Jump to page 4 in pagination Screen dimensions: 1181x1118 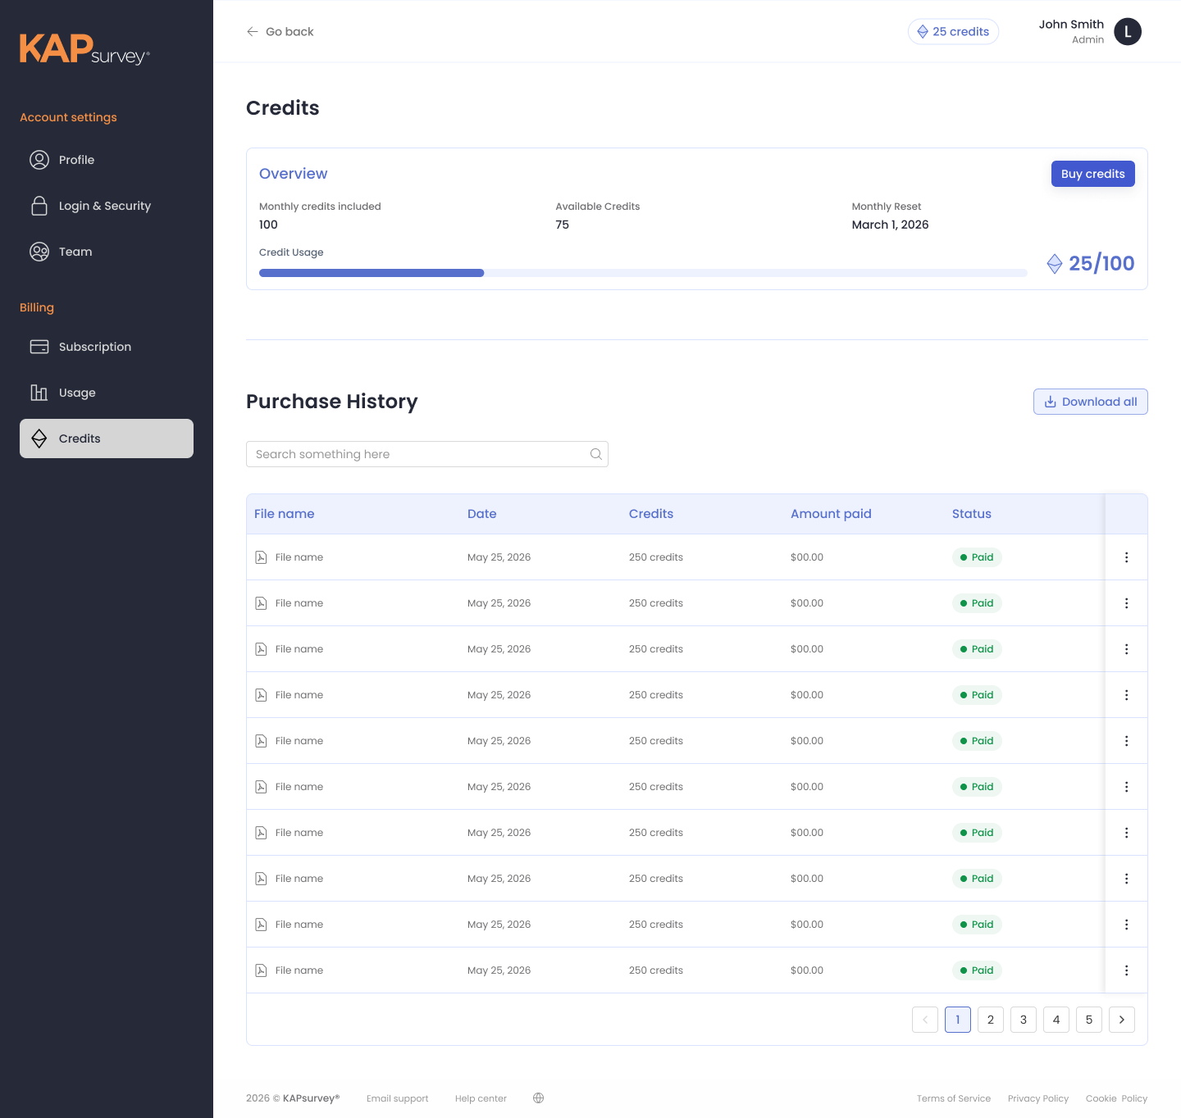point(1056,1020)
